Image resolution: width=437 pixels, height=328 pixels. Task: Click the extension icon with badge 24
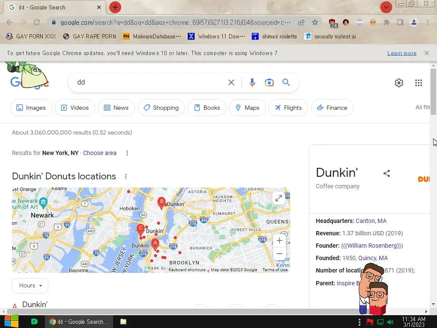click(332, 23)
